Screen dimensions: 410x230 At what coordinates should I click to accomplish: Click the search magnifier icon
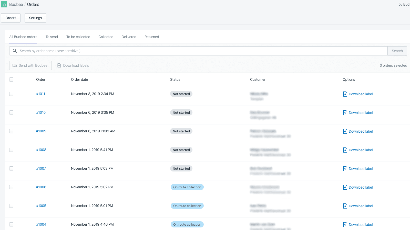coord(15,51)
